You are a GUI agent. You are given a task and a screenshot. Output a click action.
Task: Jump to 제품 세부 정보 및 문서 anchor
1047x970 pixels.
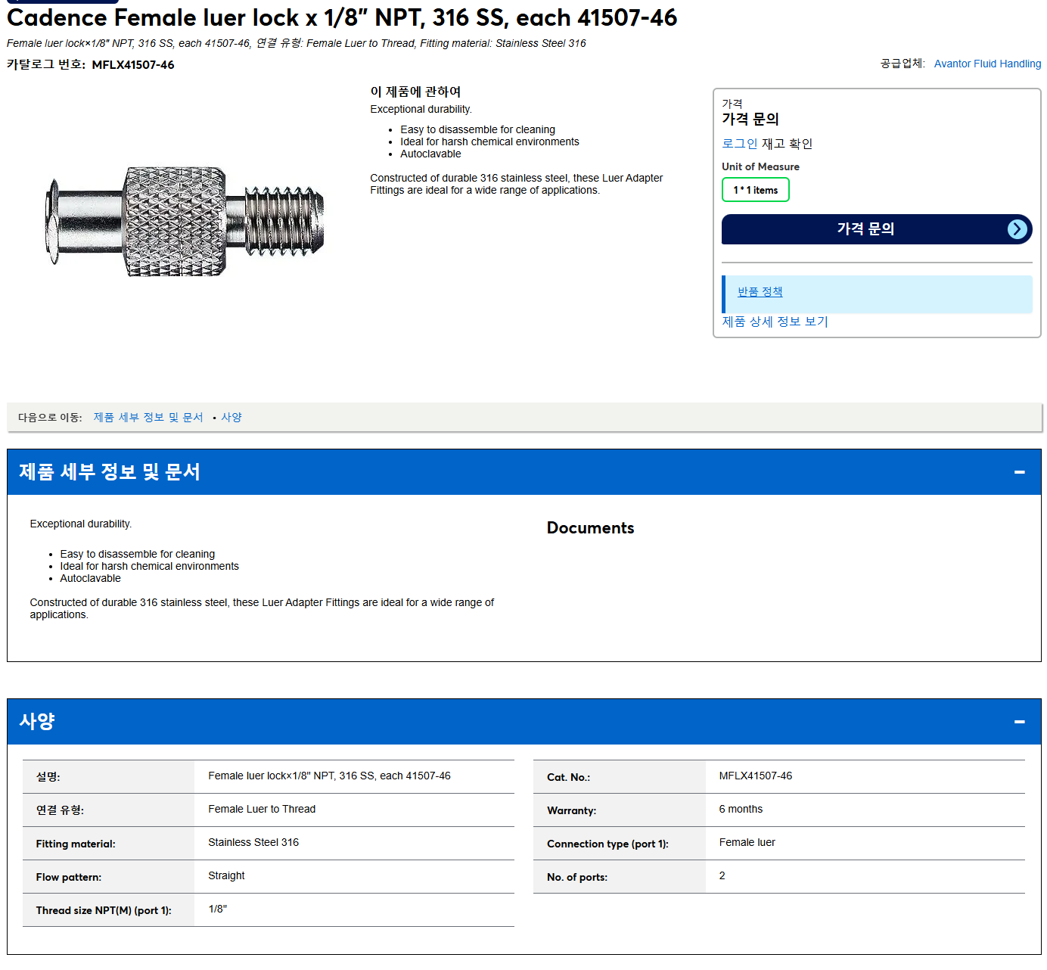pyautogui.click(x=148, y=418)
